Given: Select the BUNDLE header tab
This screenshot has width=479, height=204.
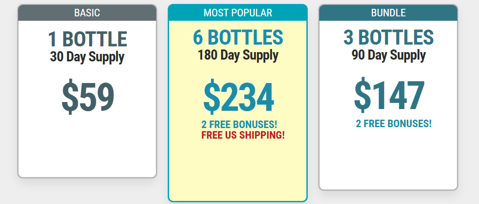Looking at the screenshot, I should (388, 13).
